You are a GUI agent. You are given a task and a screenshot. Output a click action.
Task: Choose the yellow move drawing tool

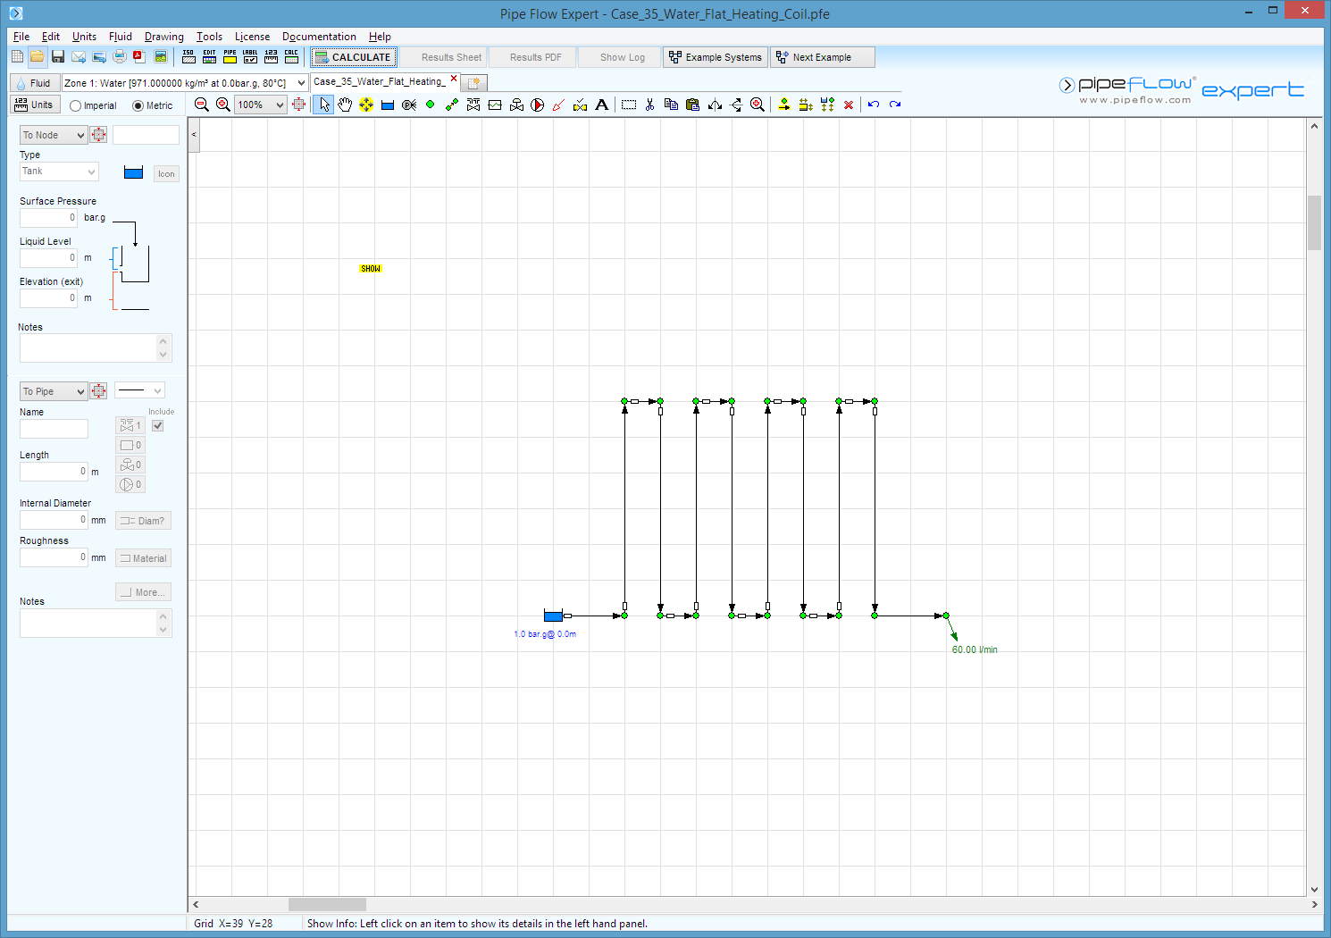point(366,105)
